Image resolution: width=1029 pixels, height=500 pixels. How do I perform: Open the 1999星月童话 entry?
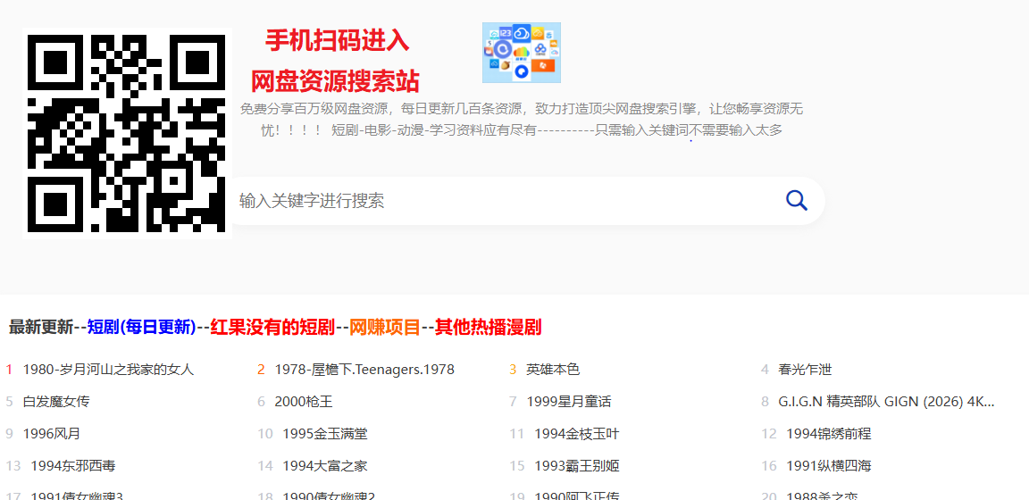point(568,402)
